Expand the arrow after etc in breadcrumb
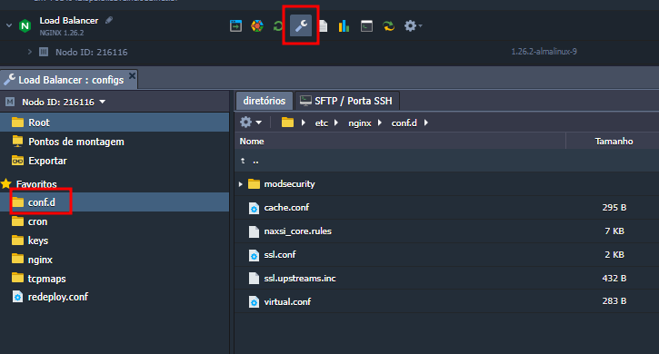Image resolution: width=659 pixels, height=354 pixels. (335, 123)
